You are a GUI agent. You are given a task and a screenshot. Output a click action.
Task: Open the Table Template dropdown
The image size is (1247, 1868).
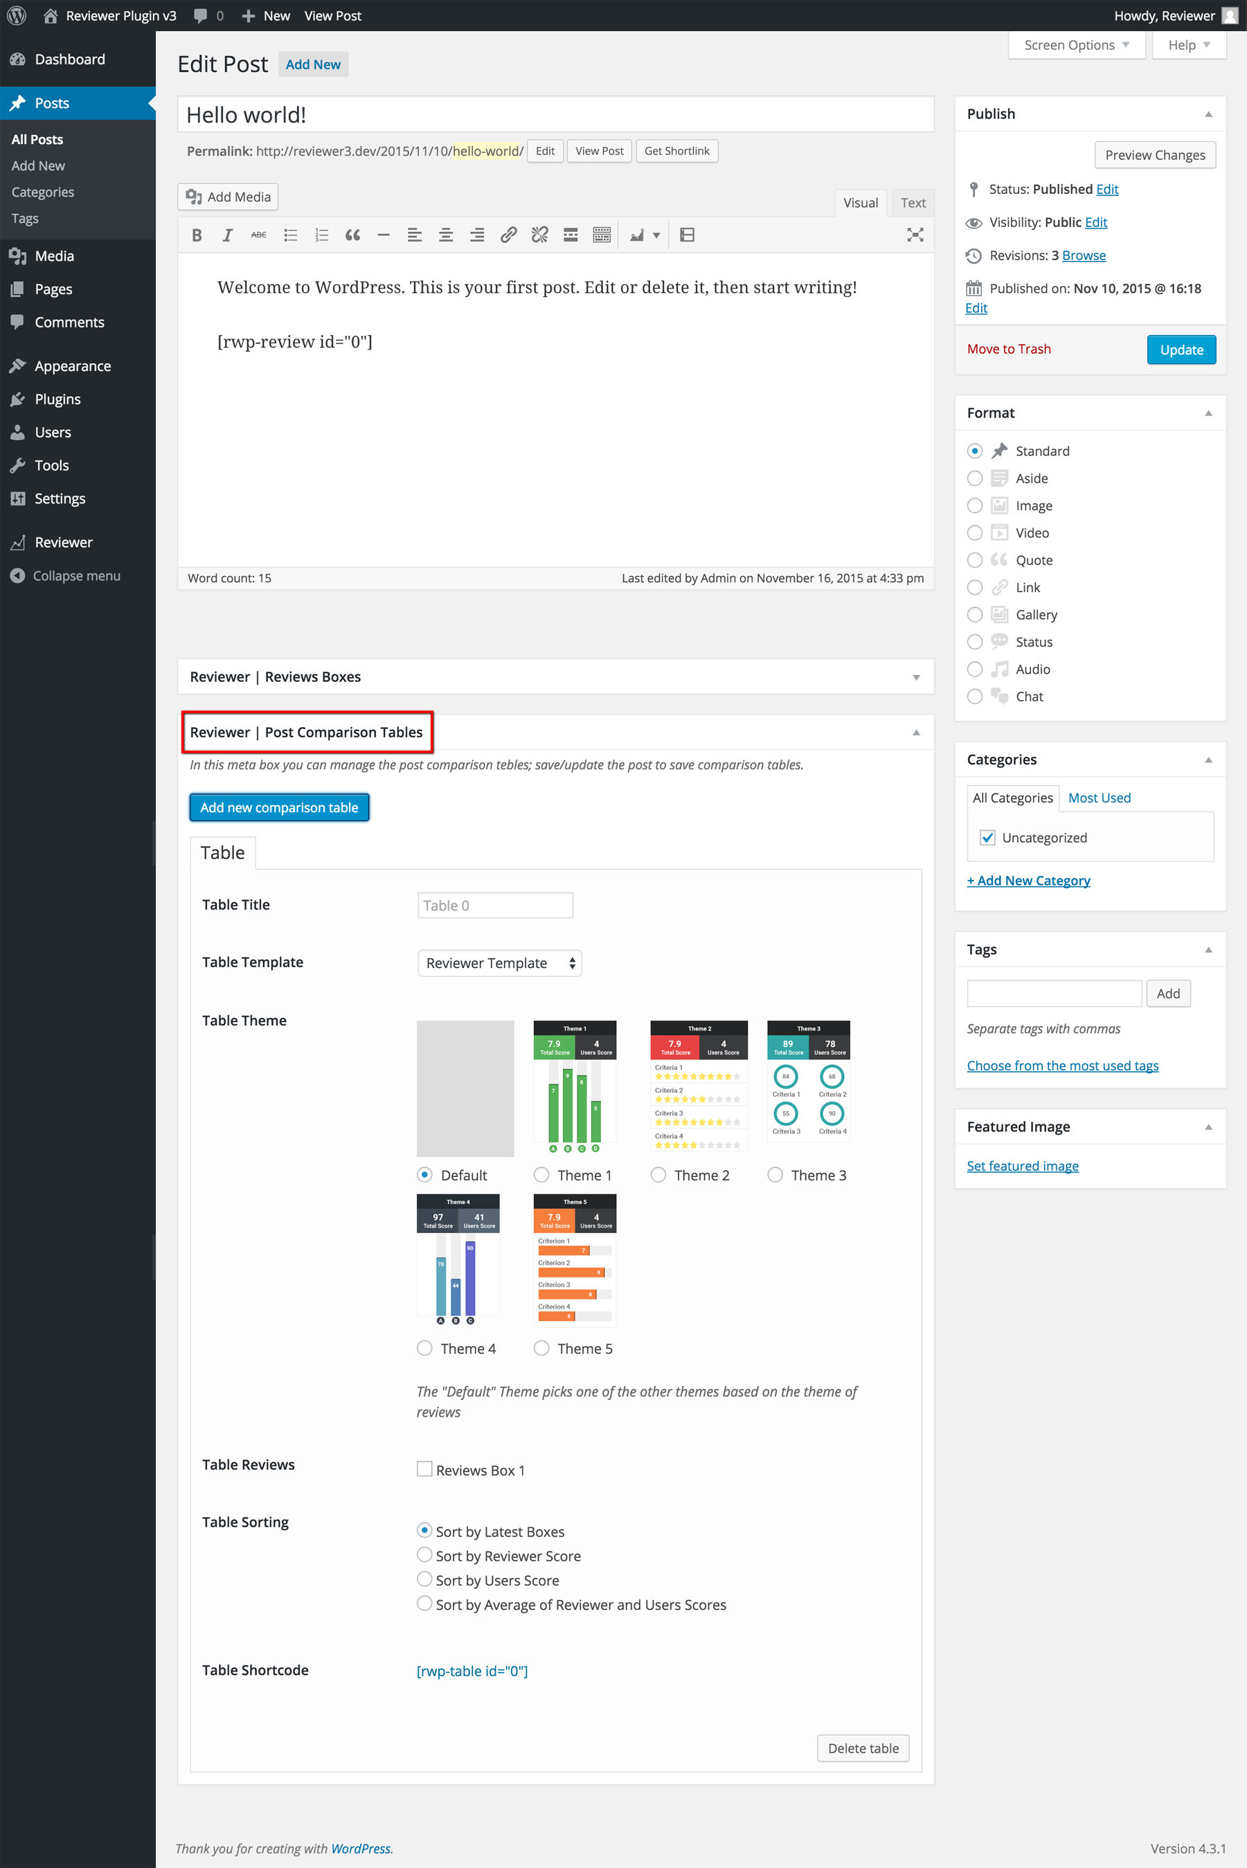pos(499,963)
